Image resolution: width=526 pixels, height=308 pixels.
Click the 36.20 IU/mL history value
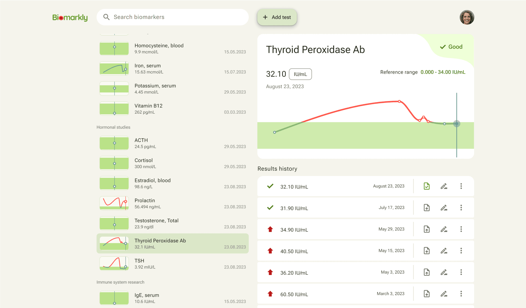[x=294, y=273]
